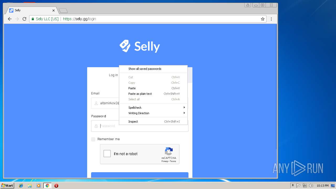Open the reCAPTCHA Privacy link

165,161
